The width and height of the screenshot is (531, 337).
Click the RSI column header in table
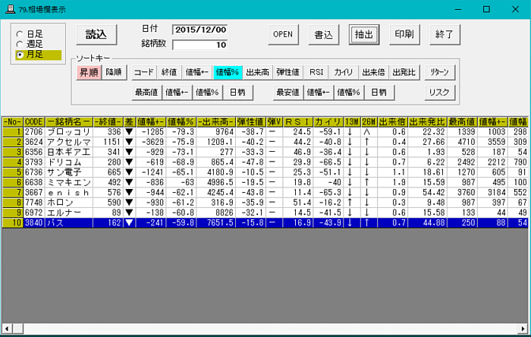point(297,122)
